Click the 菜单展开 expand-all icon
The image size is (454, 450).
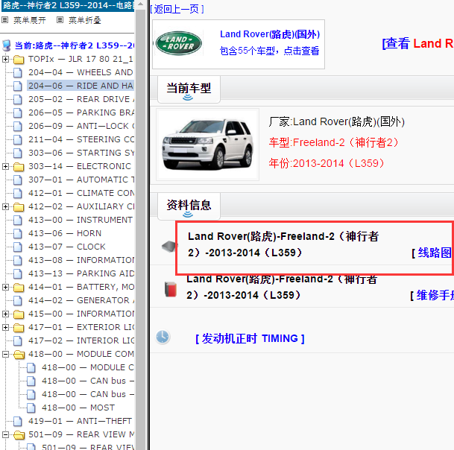click(5, 20)
